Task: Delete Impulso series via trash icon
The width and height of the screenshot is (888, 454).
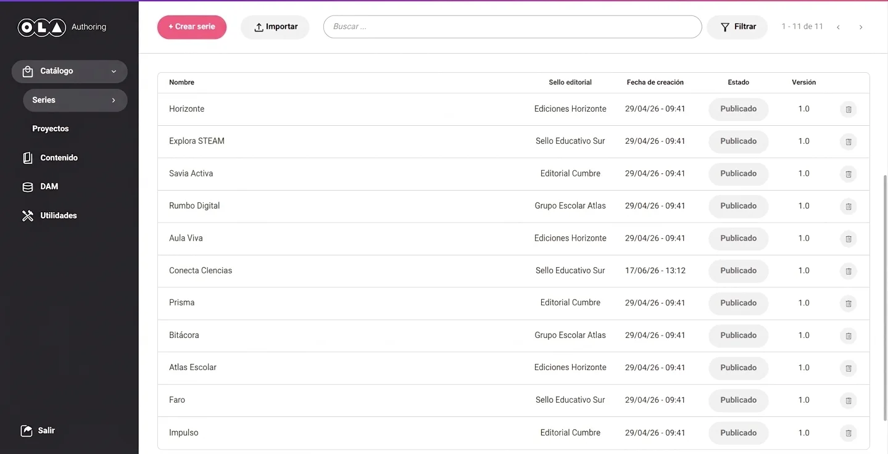Action: [x=849, y=433]
